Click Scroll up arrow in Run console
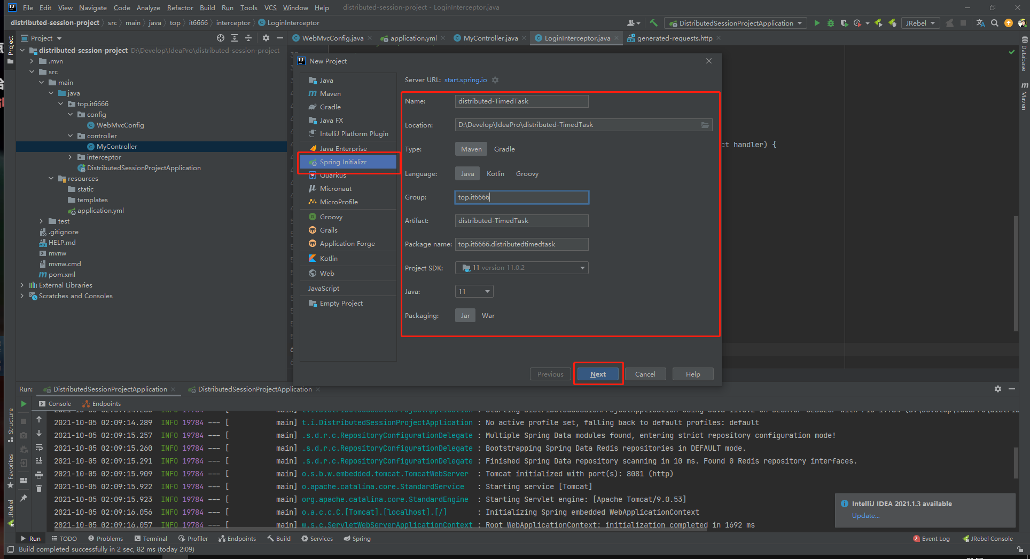This screenshot has height=559, width=1030. [x=39, y=420]
